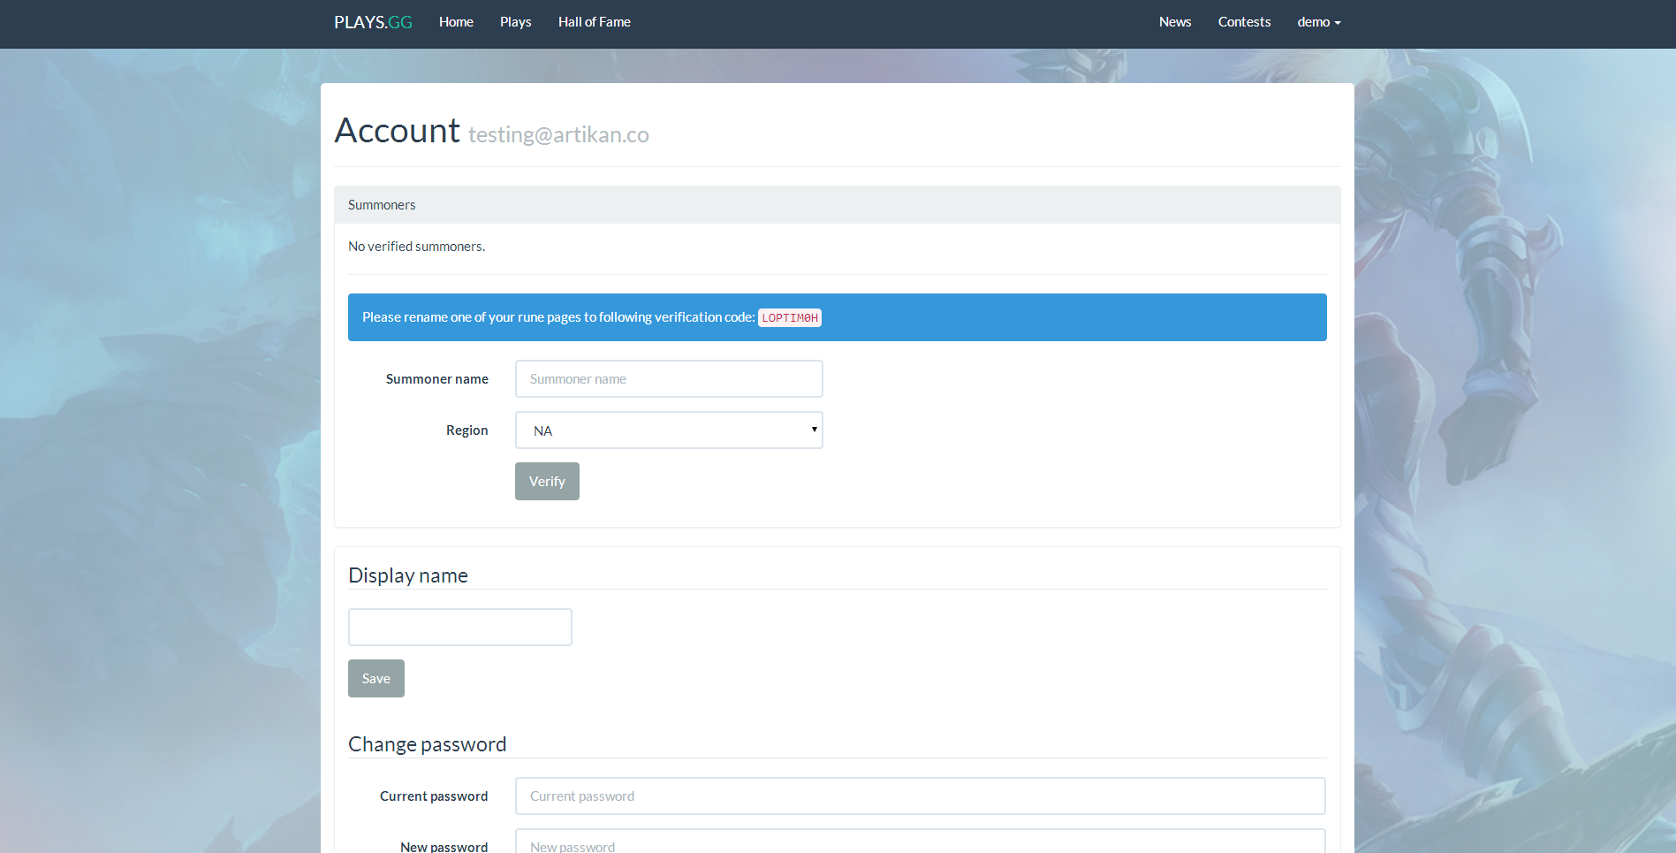
Task: Select the LOPTIM0H verification code
Action: coord(790,318)
